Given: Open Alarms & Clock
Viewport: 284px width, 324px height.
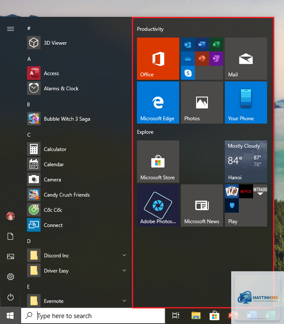Looking at the screenshot, I should (x=76, y=89).
